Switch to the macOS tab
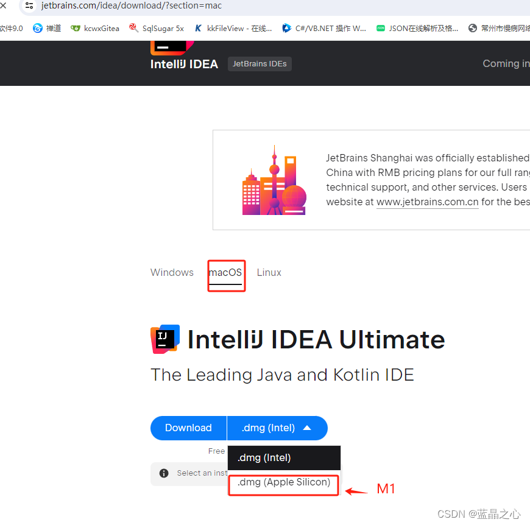This screenshot has height=525, width=530. pos(225,273)
